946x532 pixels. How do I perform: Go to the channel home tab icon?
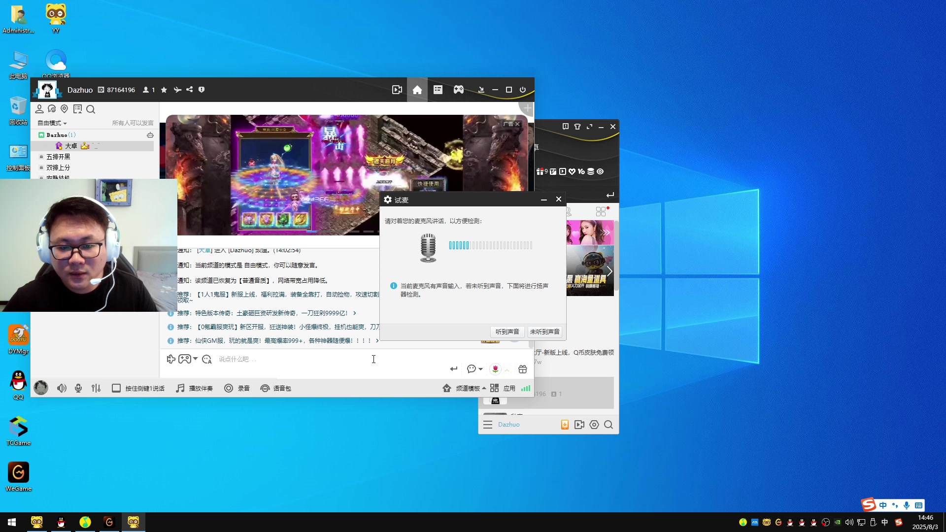pyautogui.click(x=417, y=90)
